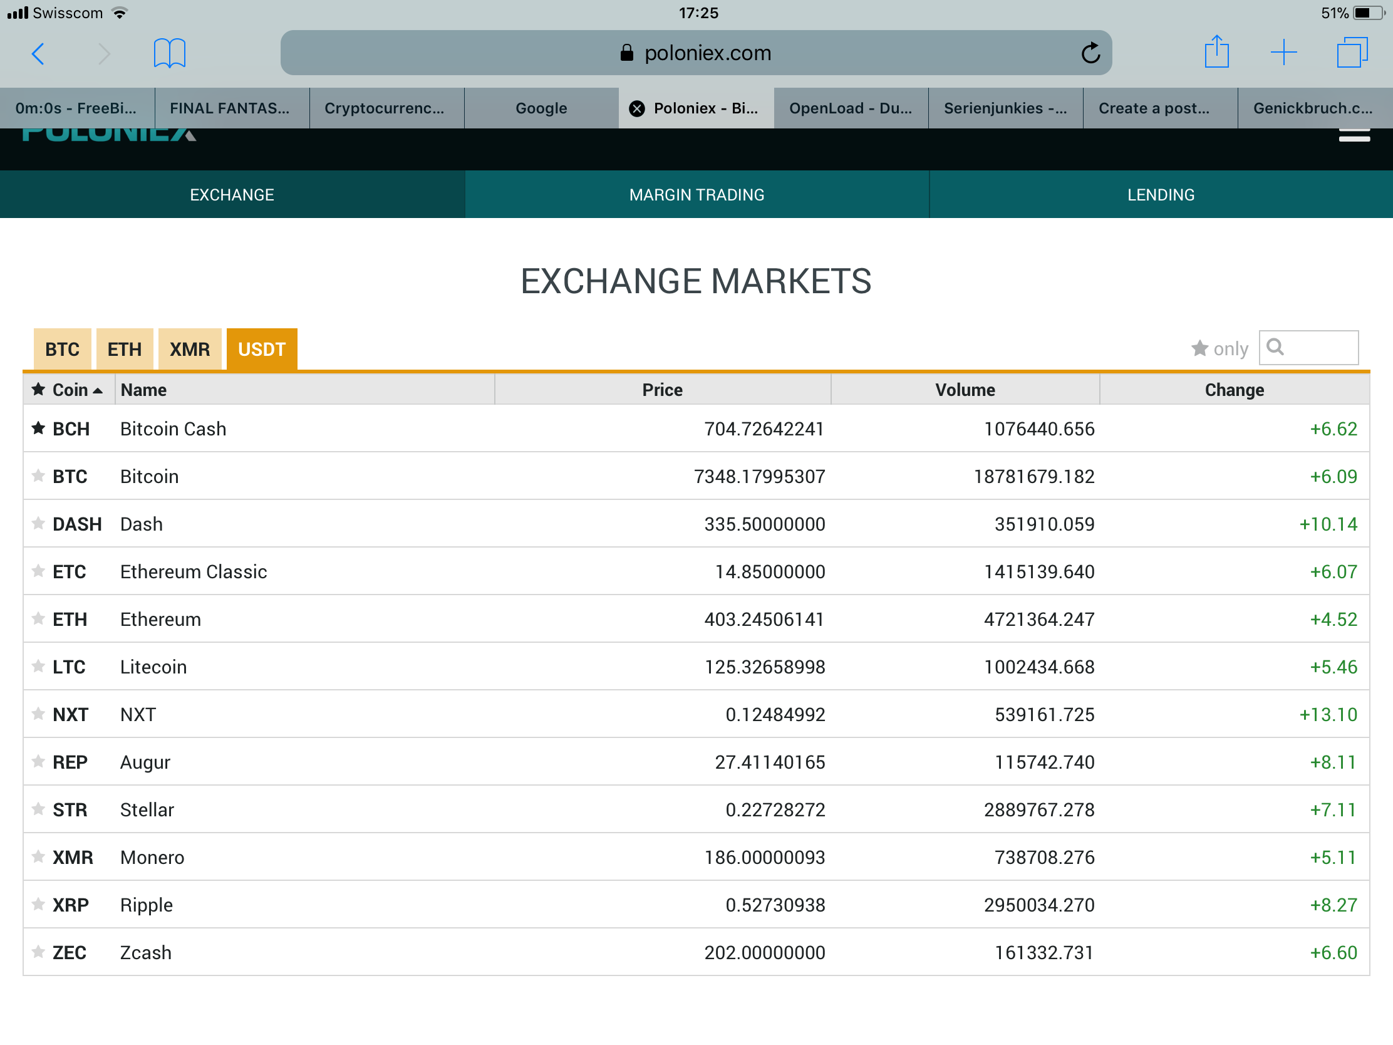The image size is (1393, 1045).
Task: Sort by Name column header
Action: [x=305, y=390]
